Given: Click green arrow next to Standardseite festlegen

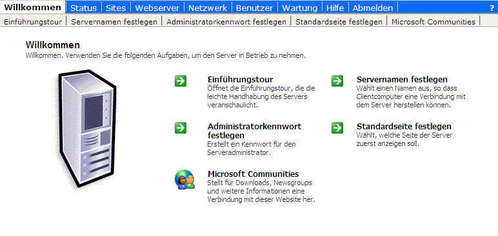Looking at the screenshot, I should click(337, 128).
